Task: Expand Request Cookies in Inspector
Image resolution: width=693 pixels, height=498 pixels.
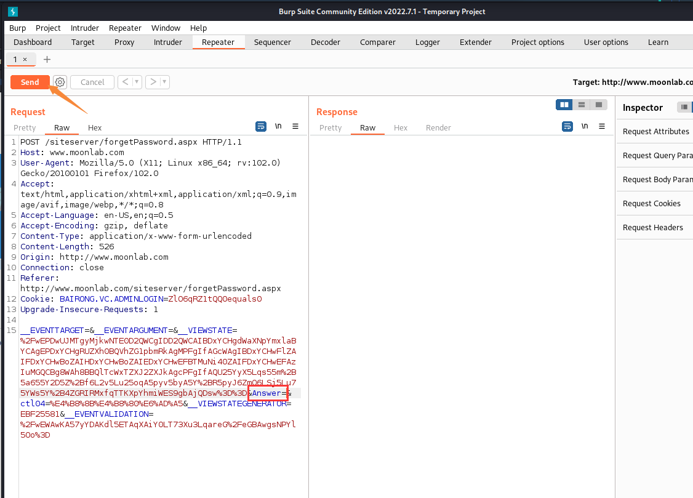Action: coord(655,203)
